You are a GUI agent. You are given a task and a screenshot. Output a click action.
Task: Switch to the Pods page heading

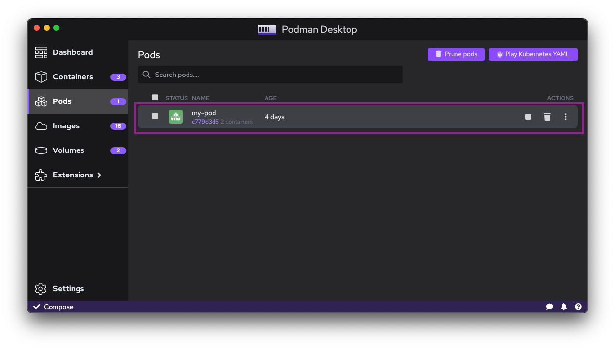(148, 55)
